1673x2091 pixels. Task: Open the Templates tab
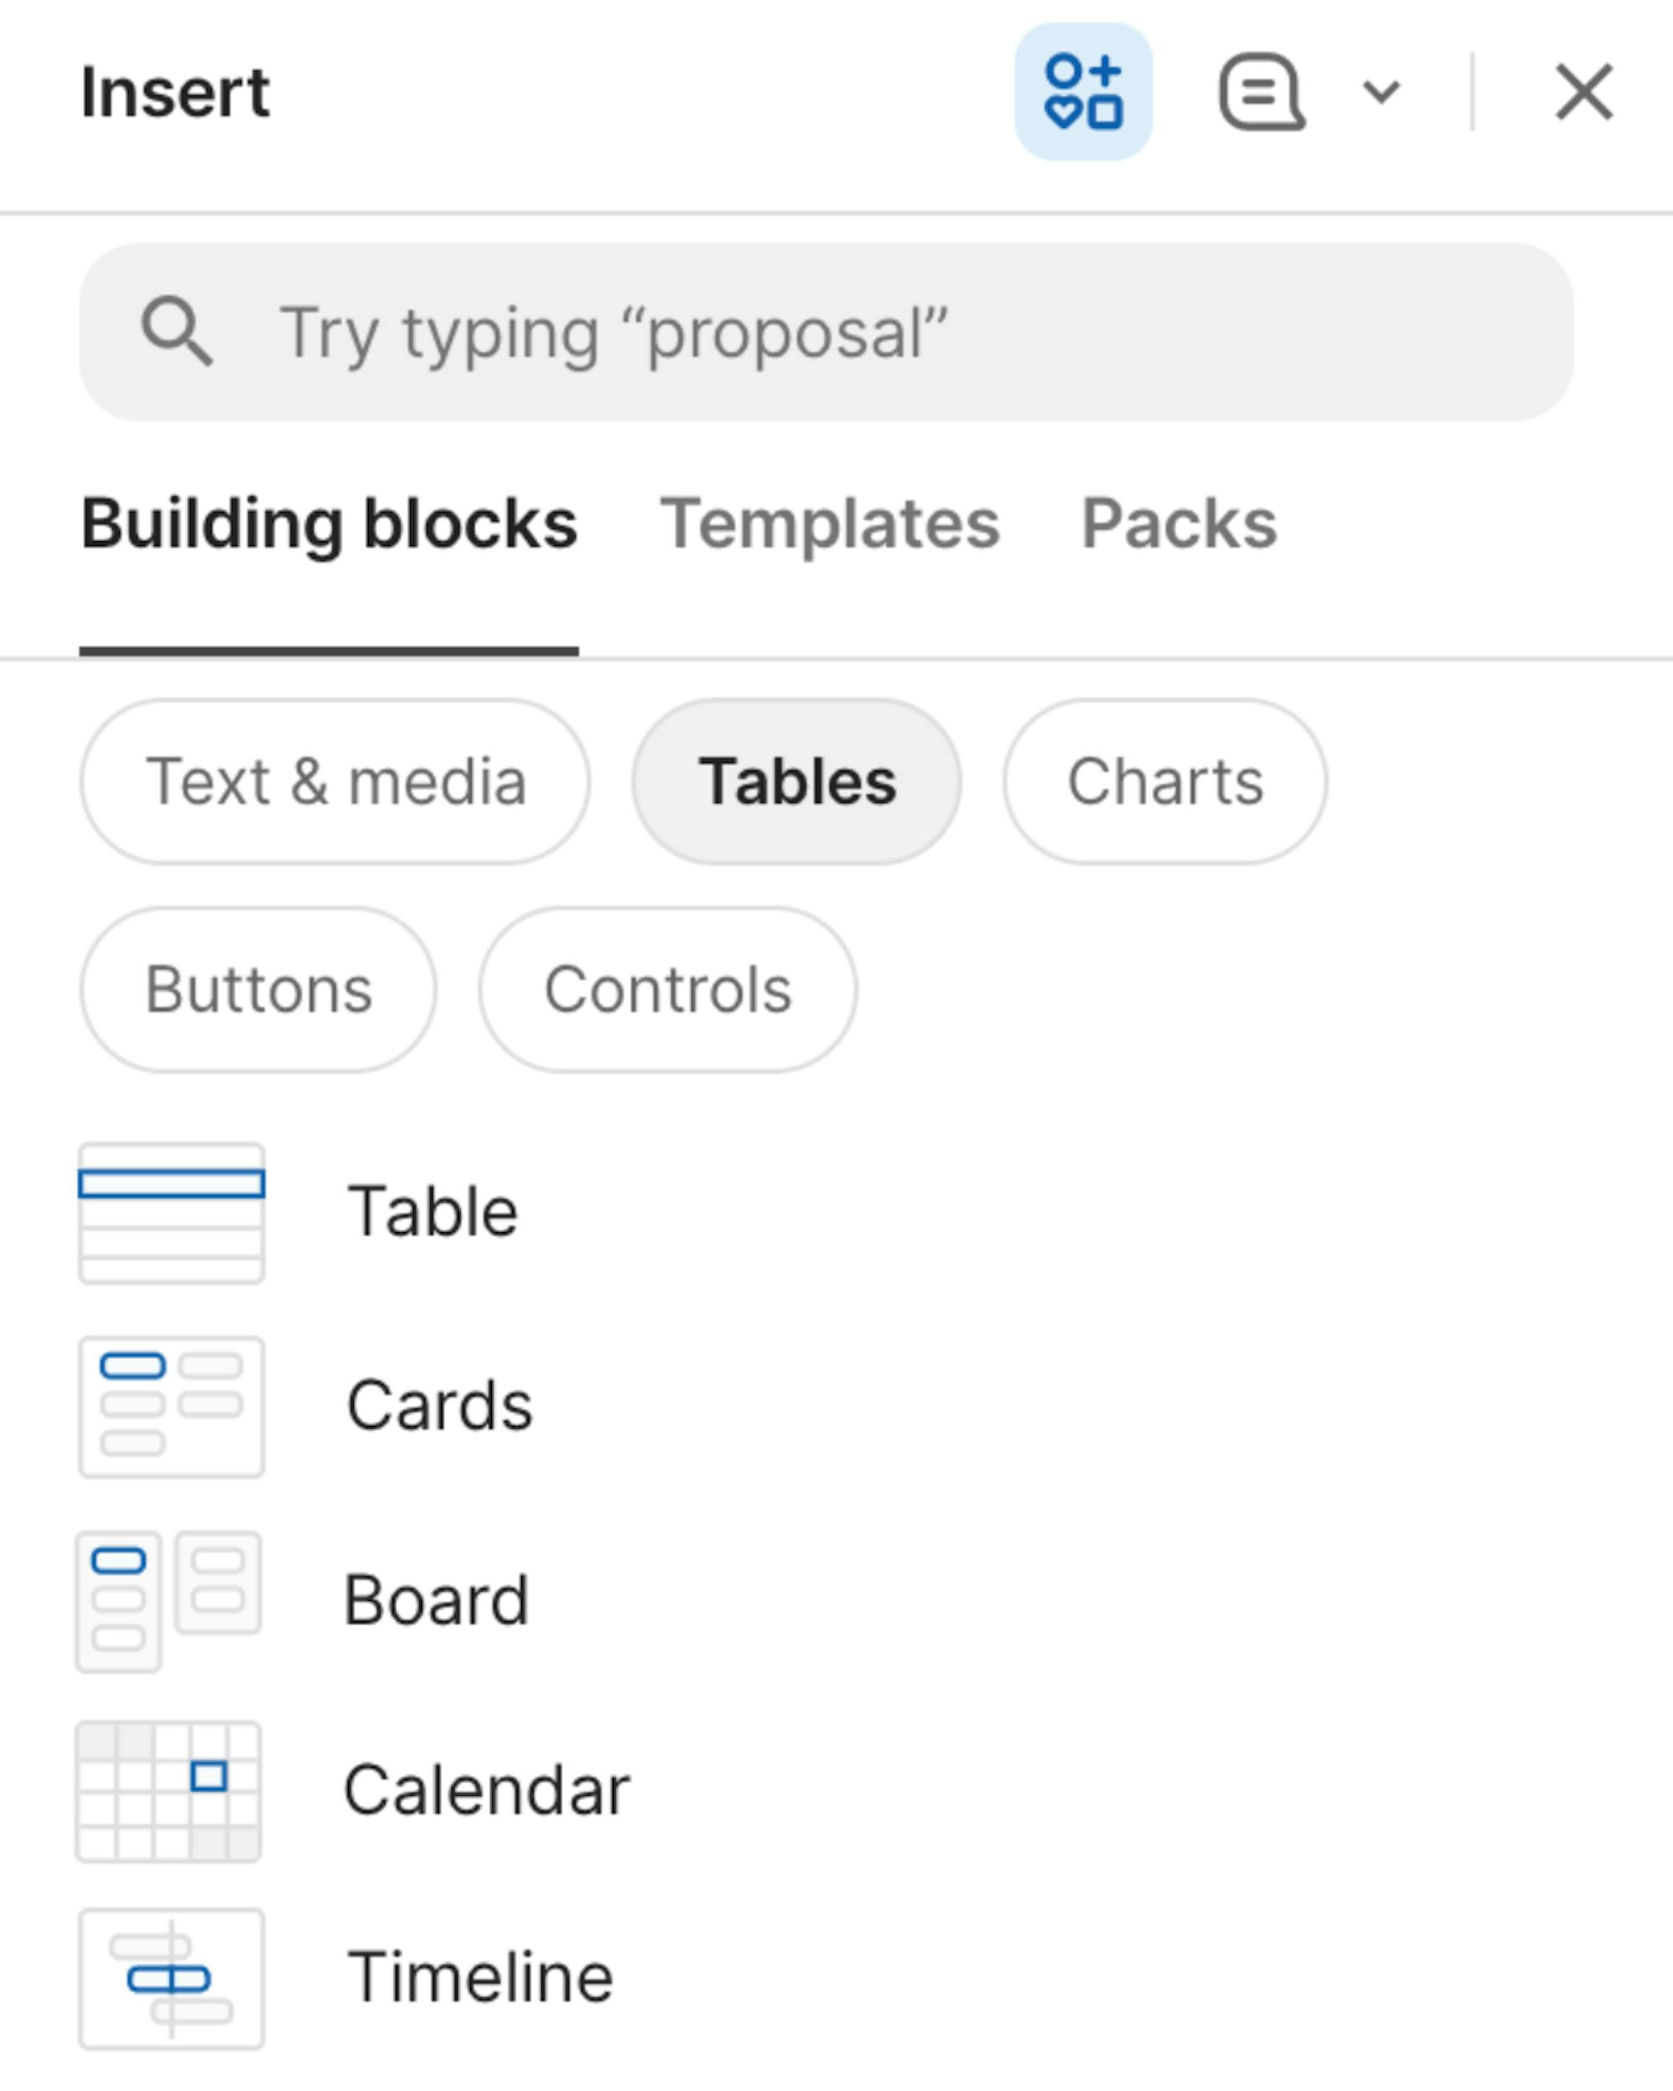point(829,524)
